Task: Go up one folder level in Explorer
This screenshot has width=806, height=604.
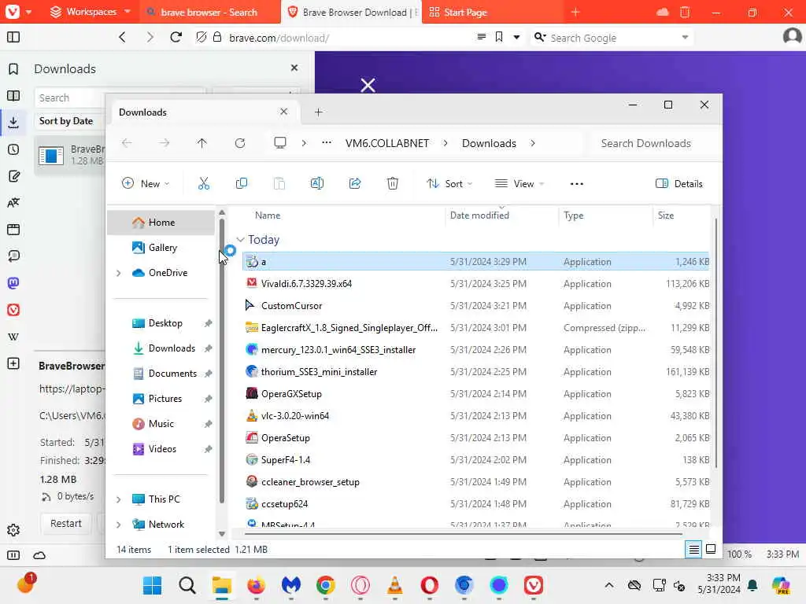Action: [x=202, y=143]
